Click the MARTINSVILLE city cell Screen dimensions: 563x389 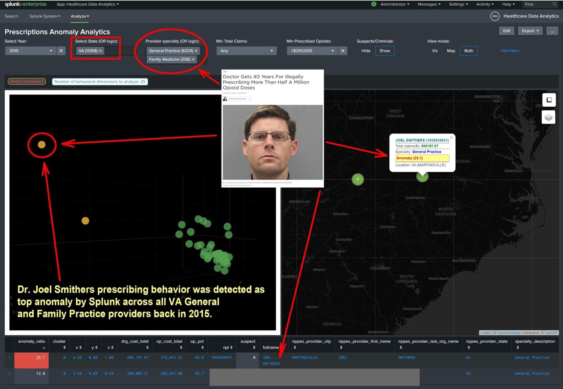point(304,357)
